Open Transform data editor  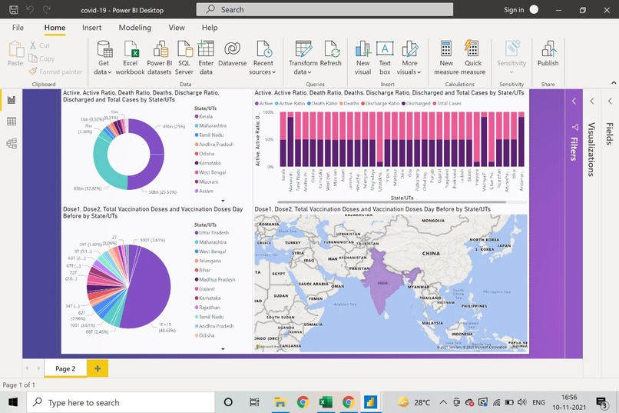[x=303, y=58]
